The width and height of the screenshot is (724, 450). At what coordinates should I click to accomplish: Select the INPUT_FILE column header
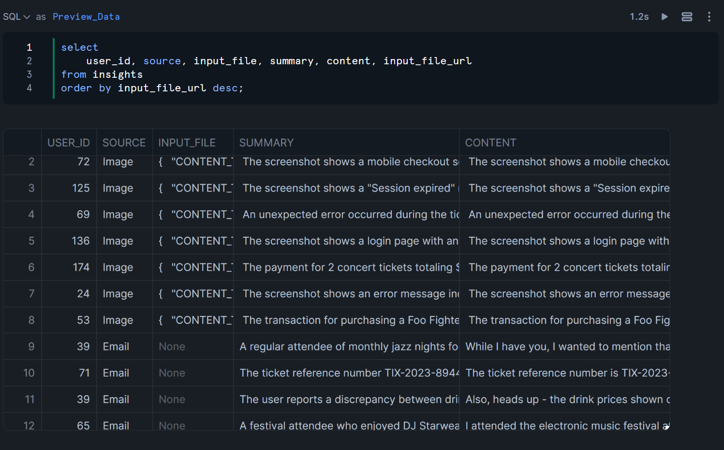pyautogui.click(x=193, y=143)
